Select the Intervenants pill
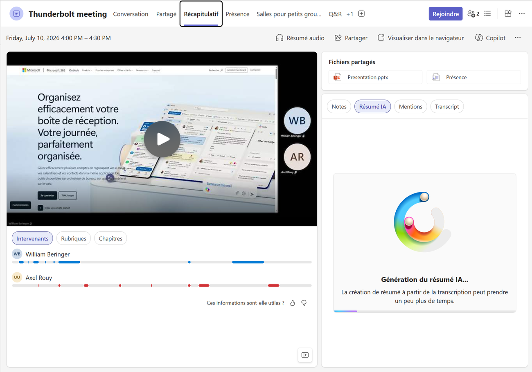 [x=32, y=238]
